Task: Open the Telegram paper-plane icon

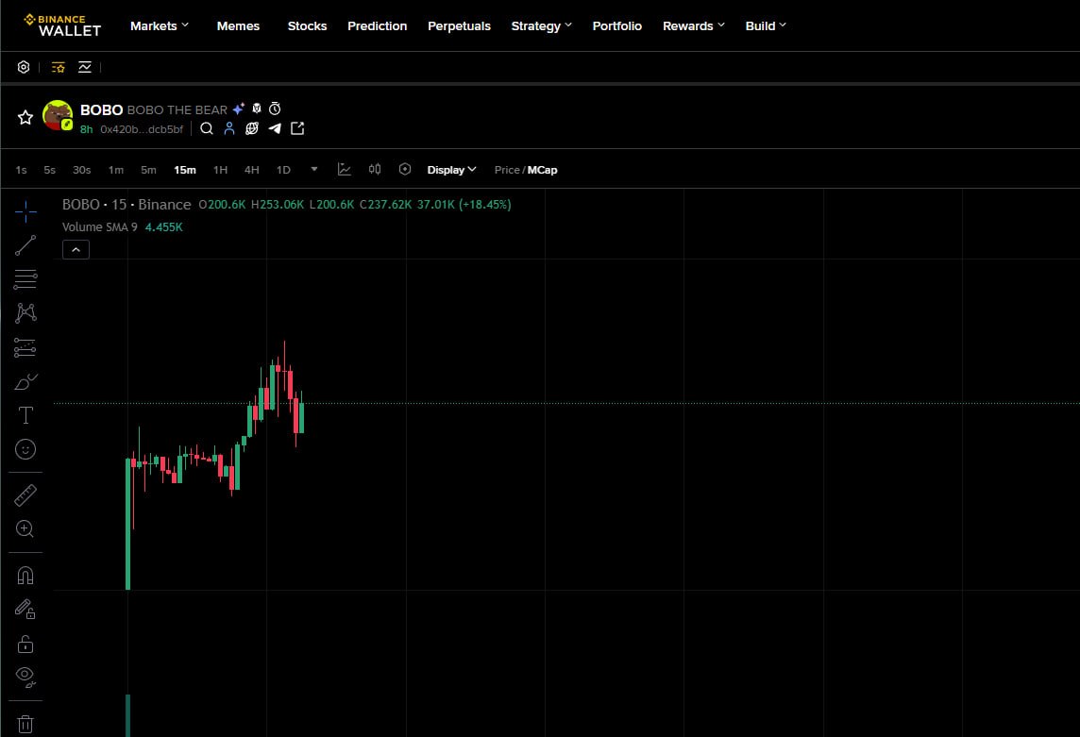Action: click(275, 128)
